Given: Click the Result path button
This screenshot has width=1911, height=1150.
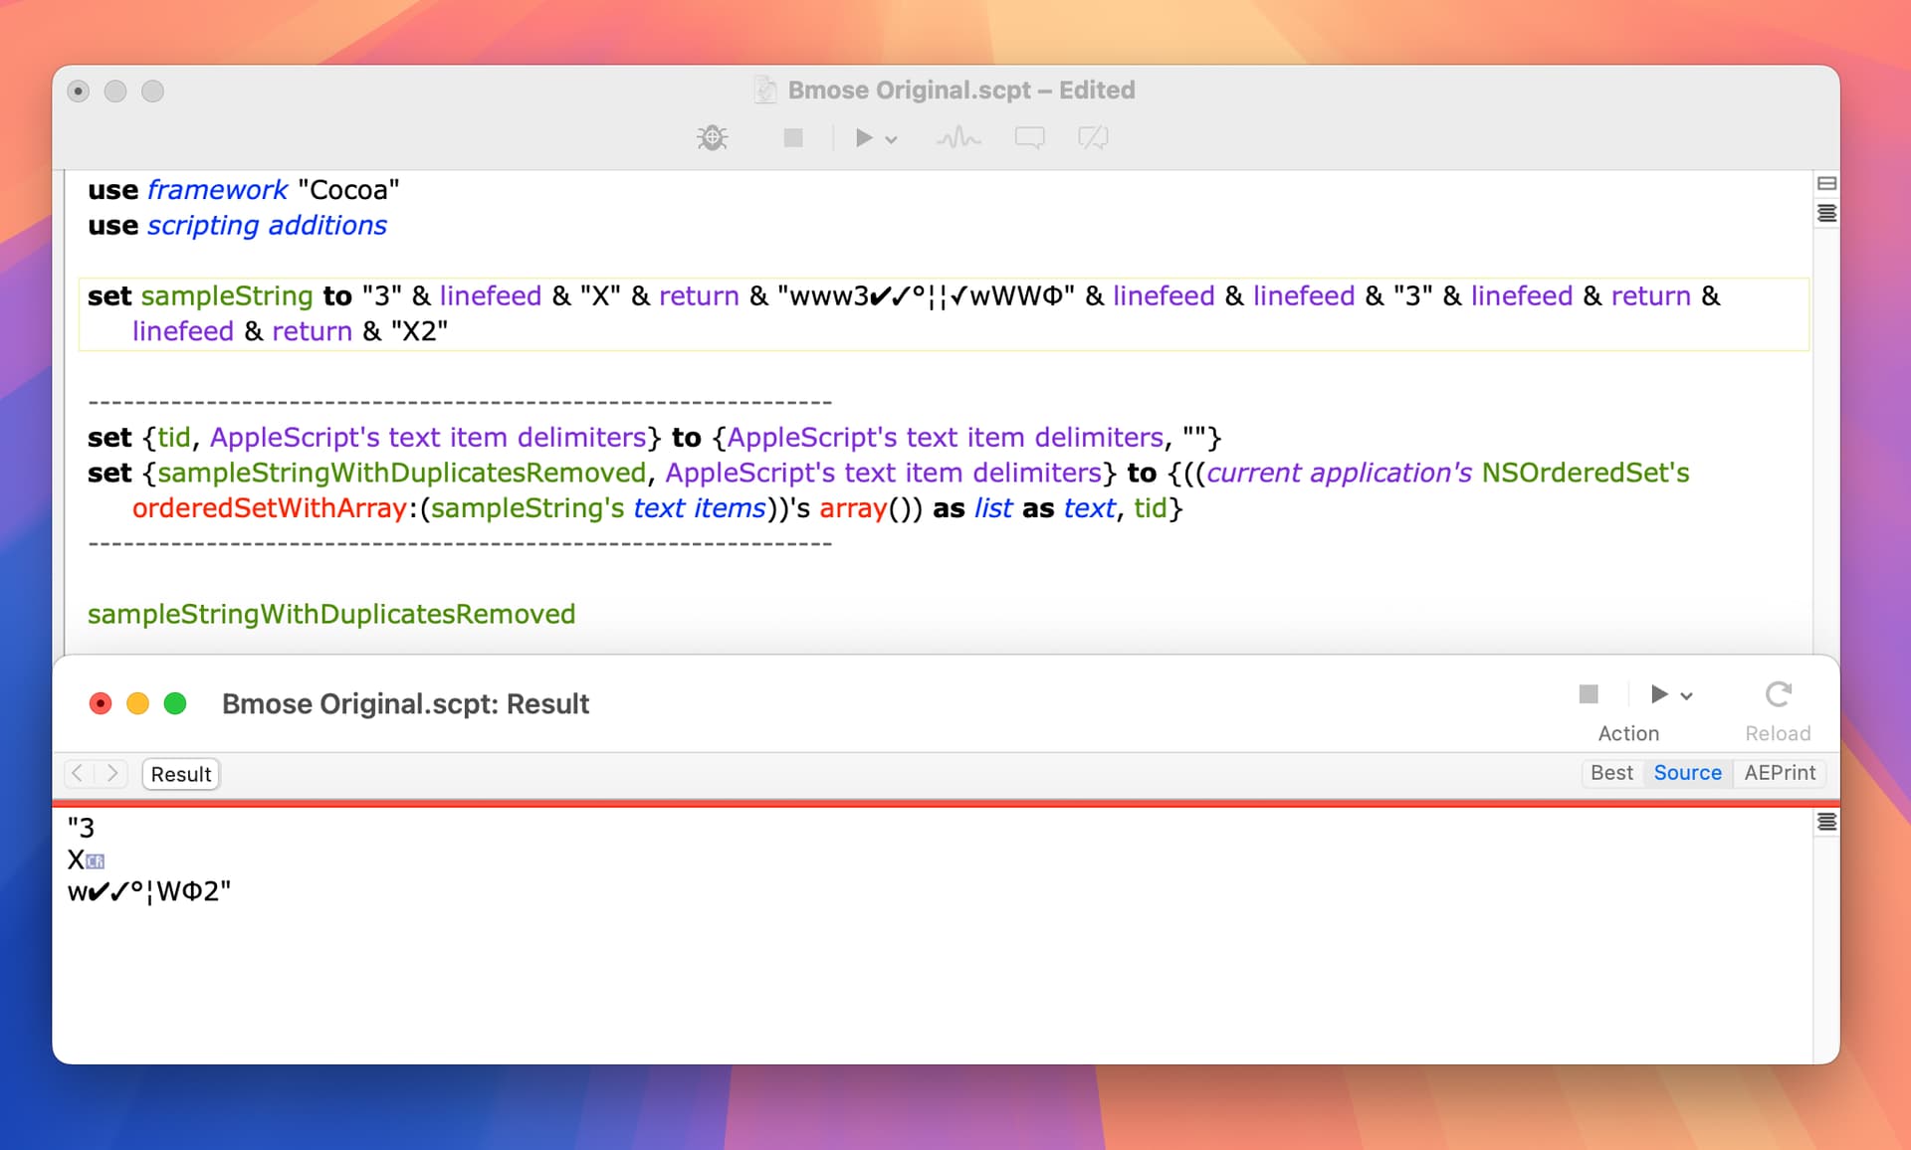Looking at the screenshot, I should pos(181,774).
